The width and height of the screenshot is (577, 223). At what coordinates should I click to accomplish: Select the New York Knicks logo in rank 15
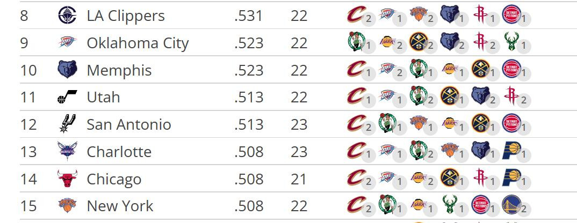[x=67, y=205]
